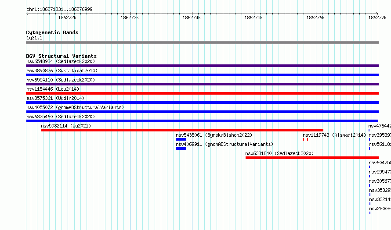This screenshot has height=230, width=391.
Task: Select the red bar under nsv6331840
Action: (x=312, y=158)
